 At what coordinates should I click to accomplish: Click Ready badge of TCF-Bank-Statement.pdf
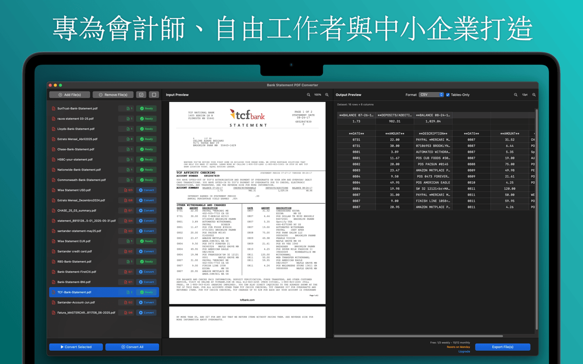147,292
